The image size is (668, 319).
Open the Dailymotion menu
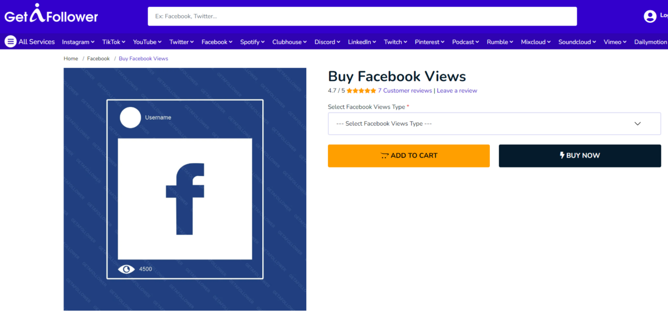pyautogui.click(x=651, y=42)
